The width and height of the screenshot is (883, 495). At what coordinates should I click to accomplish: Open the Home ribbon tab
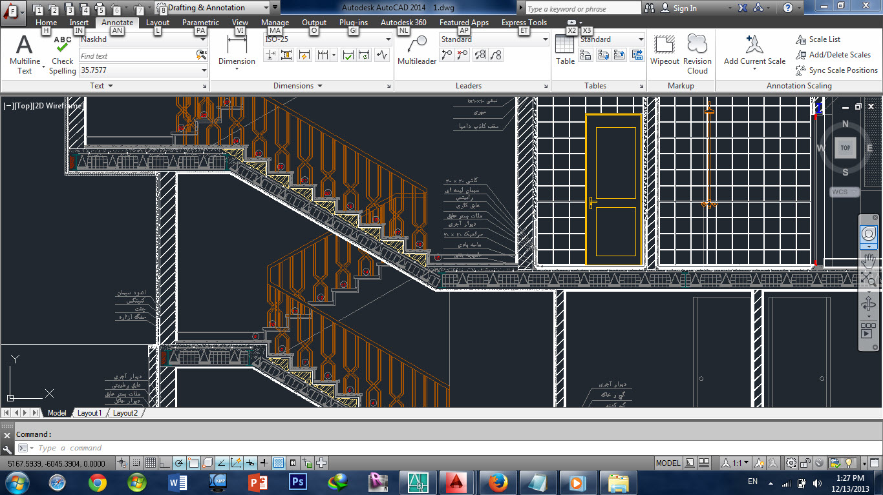47,23
